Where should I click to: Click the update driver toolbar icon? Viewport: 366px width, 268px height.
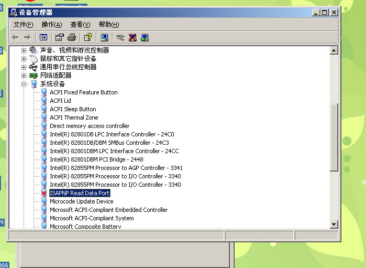click(x=120, y=37)
